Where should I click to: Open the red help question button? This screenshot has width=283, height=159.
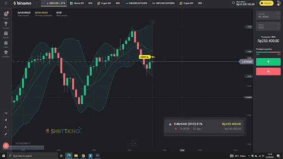pyautogui.click(x=6, y=145)
